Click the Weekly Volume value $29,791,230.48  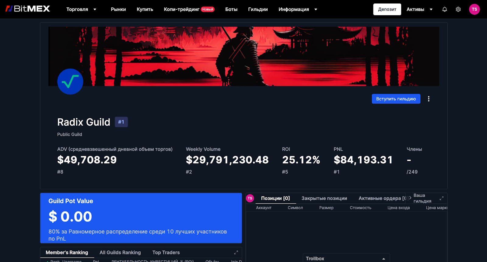[227, 160]
